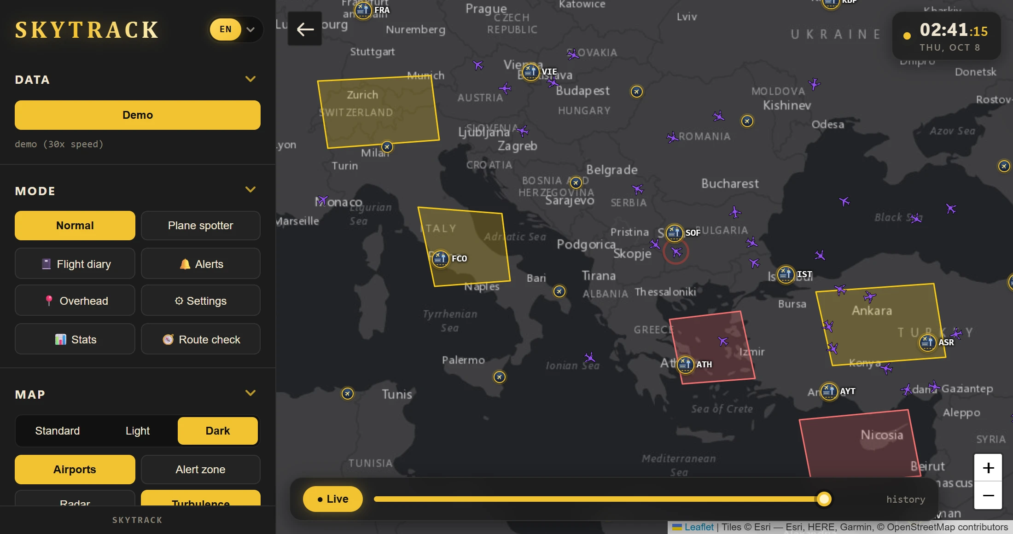Zoom out the map with minus
This screenshot has width=1013, height=534.
click(988, 495)
